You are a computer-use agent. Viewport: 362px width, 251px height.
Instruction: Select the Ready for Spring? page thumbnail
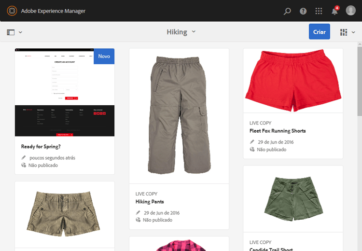(65, 92)
